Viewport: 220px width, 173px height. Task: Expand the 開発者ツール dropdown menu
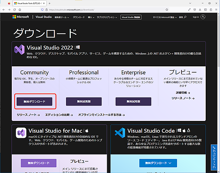pos(62,17)
